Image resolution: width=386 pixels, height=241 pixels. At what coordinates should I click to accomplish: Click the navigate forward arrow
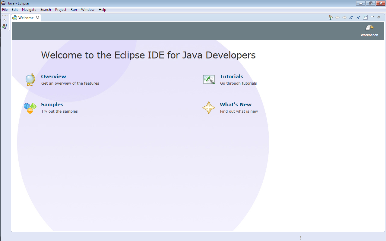(344, 17)
